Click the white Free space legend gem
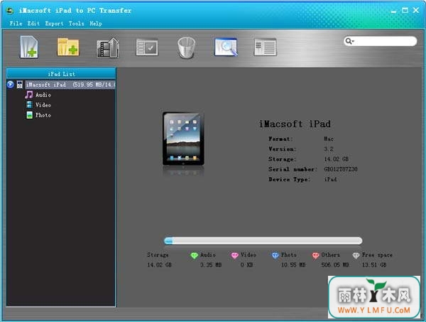426x322 pixels. coord(356,255)
